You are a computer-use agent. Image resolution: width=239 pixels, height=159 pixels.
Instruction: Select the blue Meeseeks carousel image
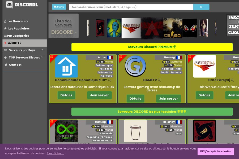[x=114, y=28]
